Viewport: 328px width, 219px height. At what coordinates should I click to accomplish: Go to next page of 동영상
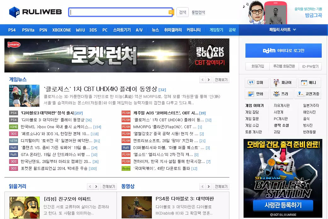(x=208, y=186)
